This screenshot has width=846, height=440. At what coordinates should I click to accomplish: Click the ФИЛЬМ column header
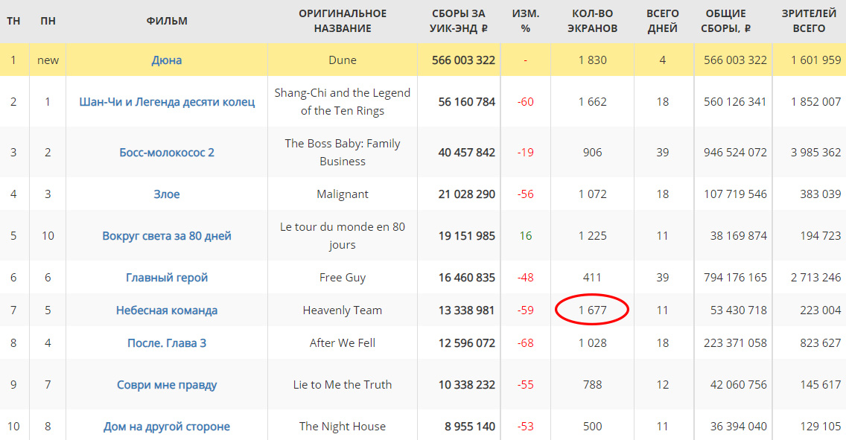coord(167,21)
